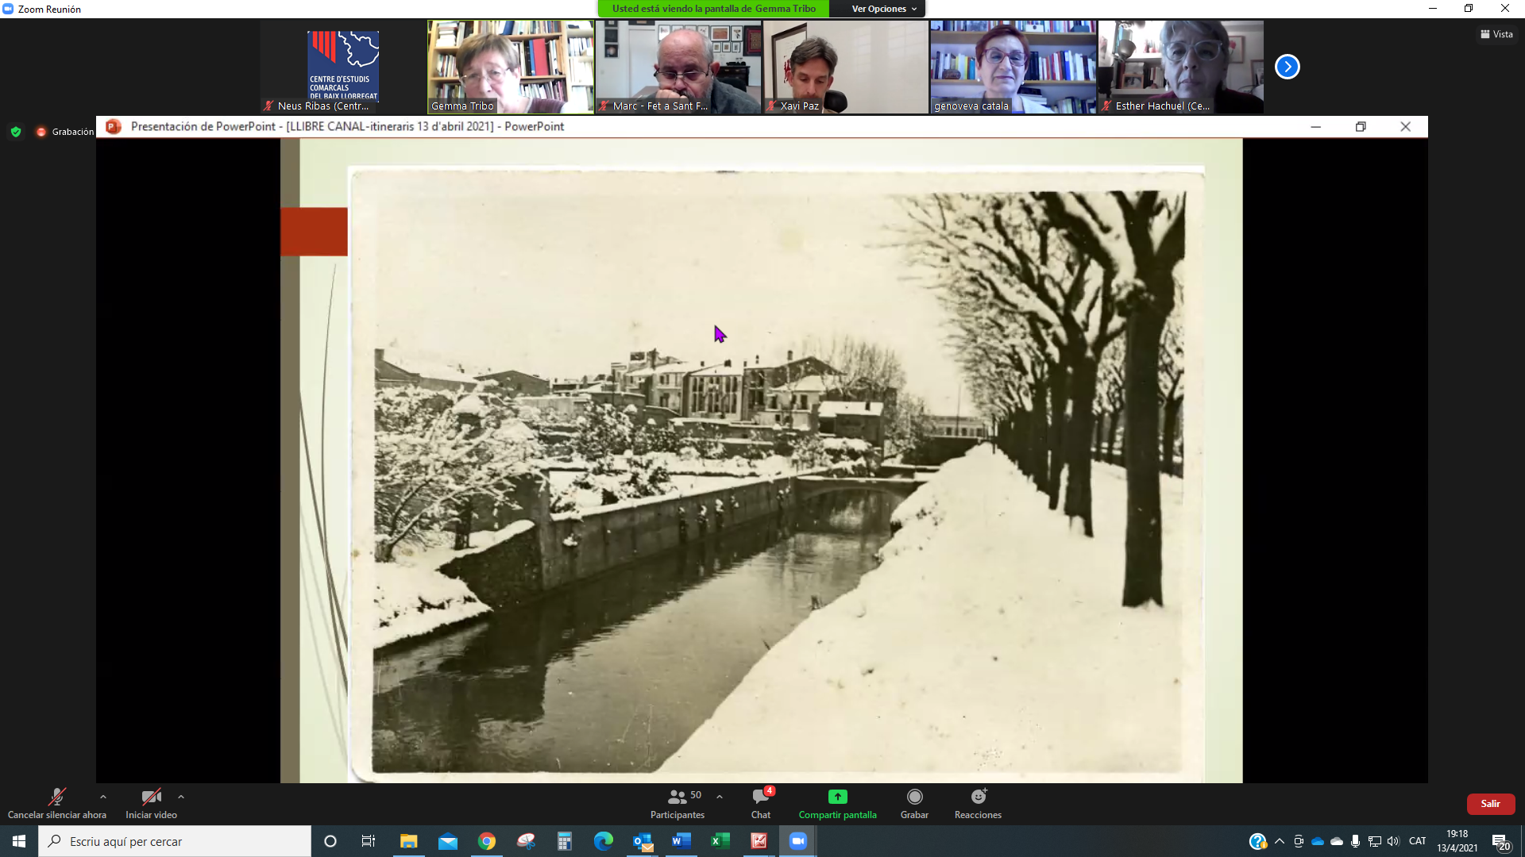This screenshot has height=857, width=1525.
Task: Toggle microphone with Cancelar silenciar ahora
Action: pyautogui.click(x=56, y=797)
